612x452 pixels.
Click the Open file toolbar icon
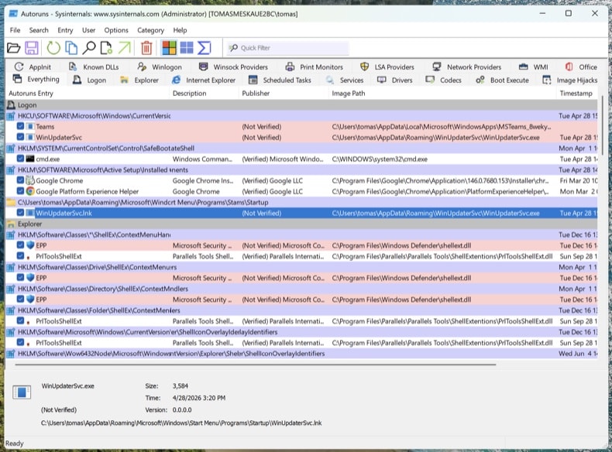pyautogui.click(x=14, y=48)
